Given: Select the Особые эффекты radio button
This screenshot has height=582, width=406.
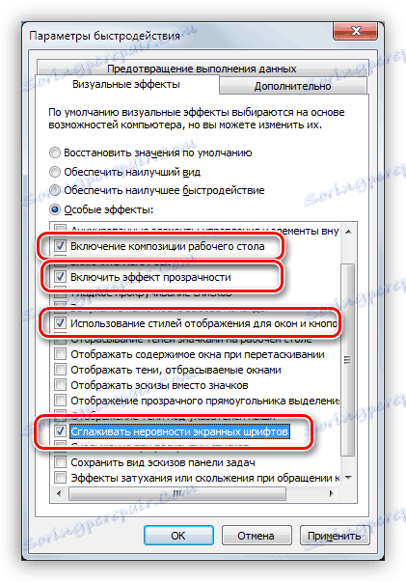Looking at the screenshot, I should pos(55,209).
